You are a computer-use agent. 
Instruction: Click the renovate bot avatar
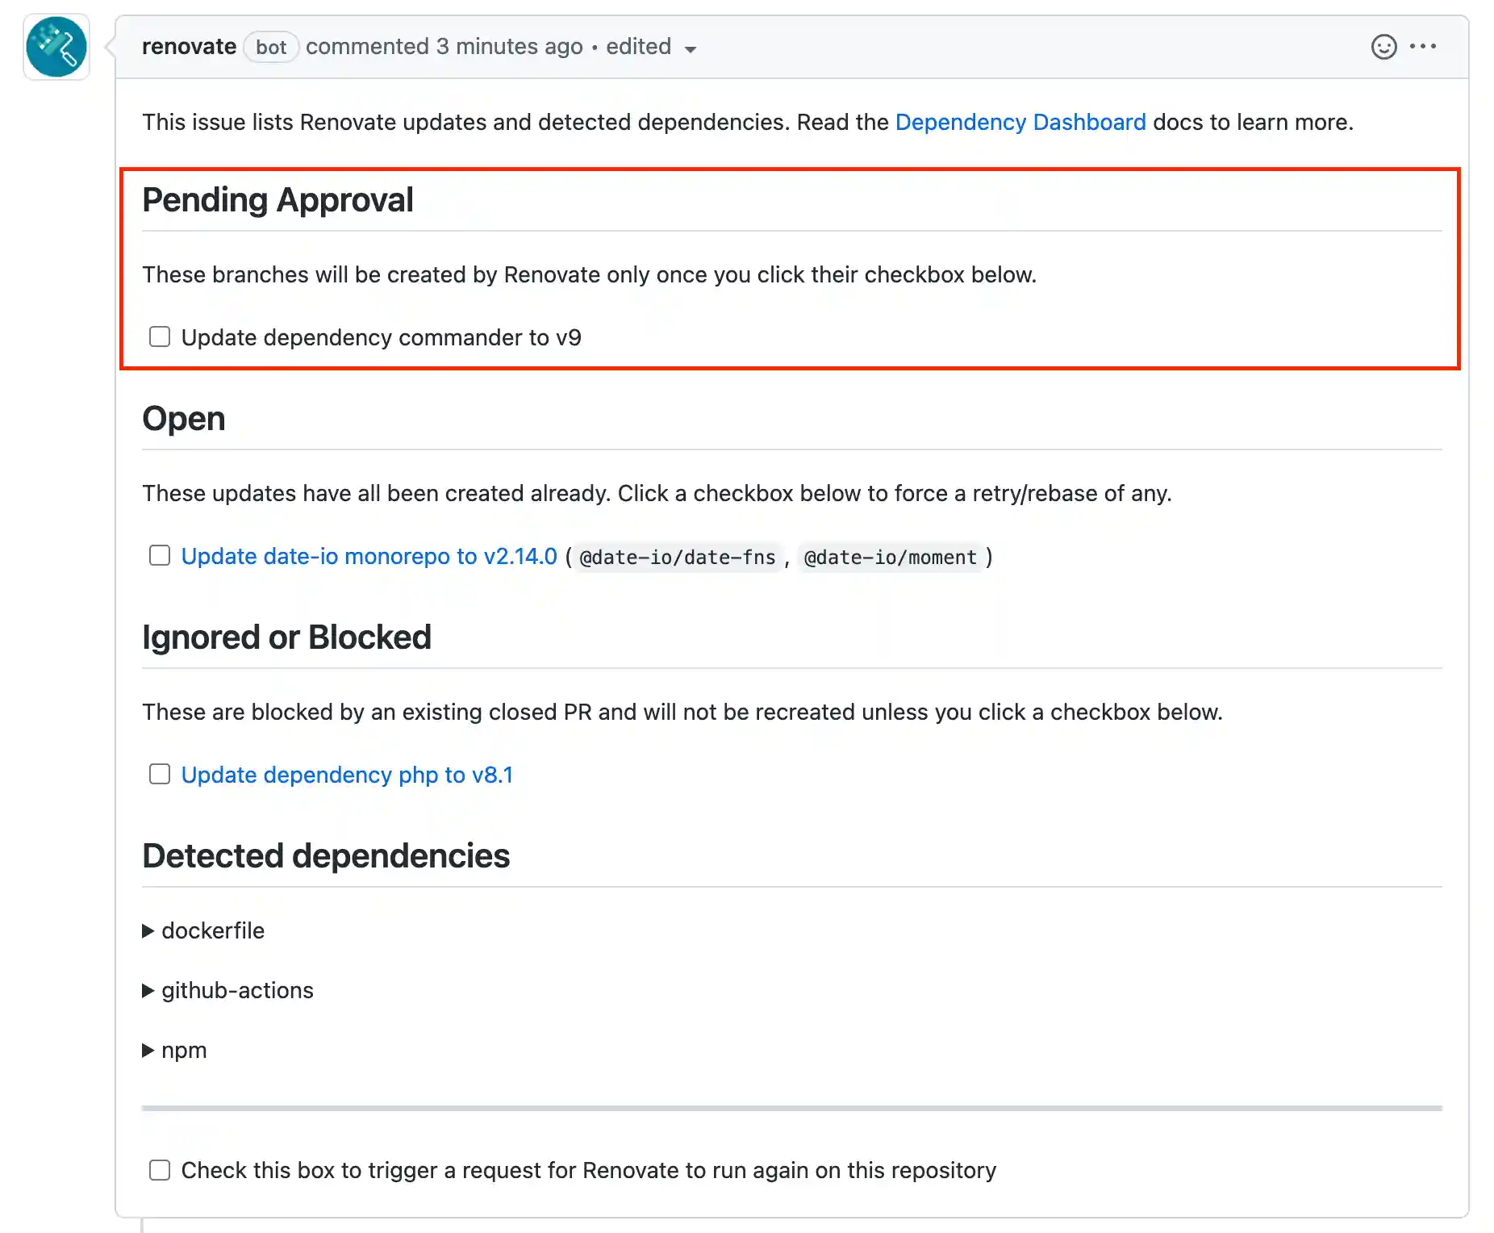point(56,47)
